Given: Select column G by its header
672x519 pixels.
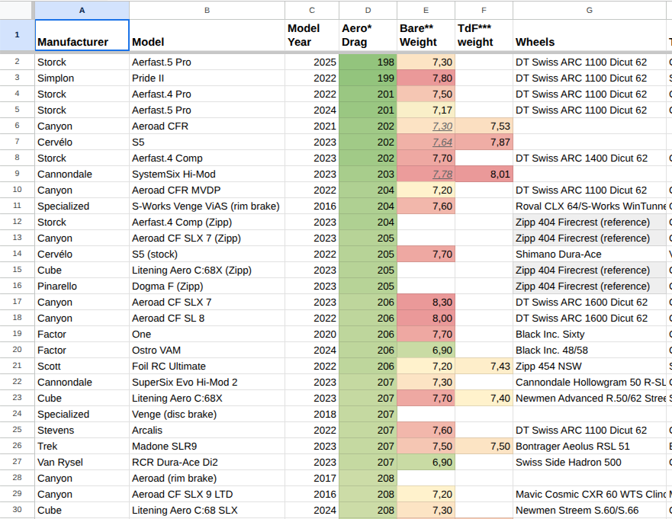Looking at the screenshot, I should pyautogui.click(x=590, y=10).
